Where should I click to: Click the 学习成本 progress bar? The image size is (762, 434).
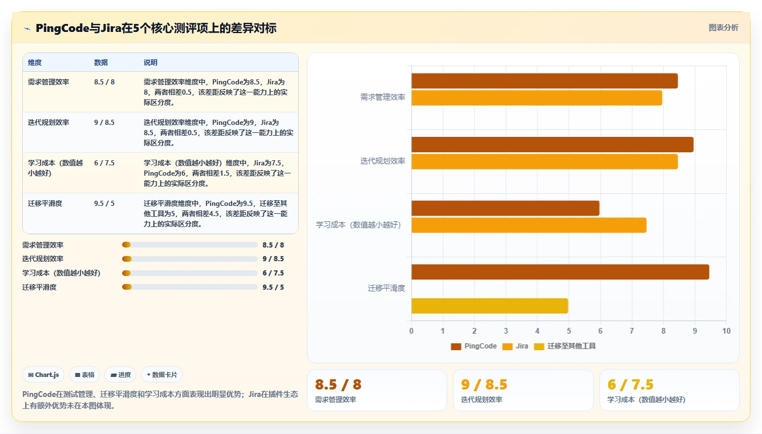(189, 273)
